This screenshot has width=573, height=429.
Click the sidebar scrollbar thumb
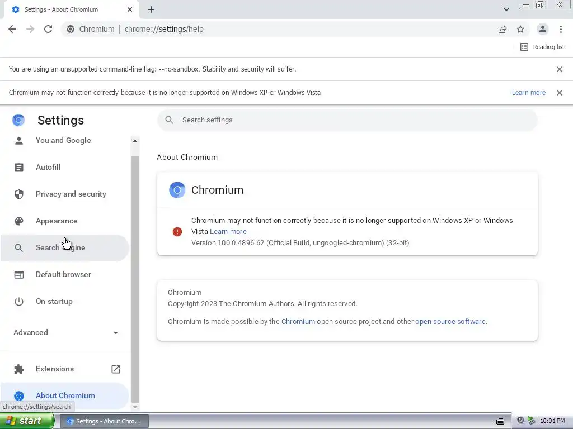click(135, 279)
